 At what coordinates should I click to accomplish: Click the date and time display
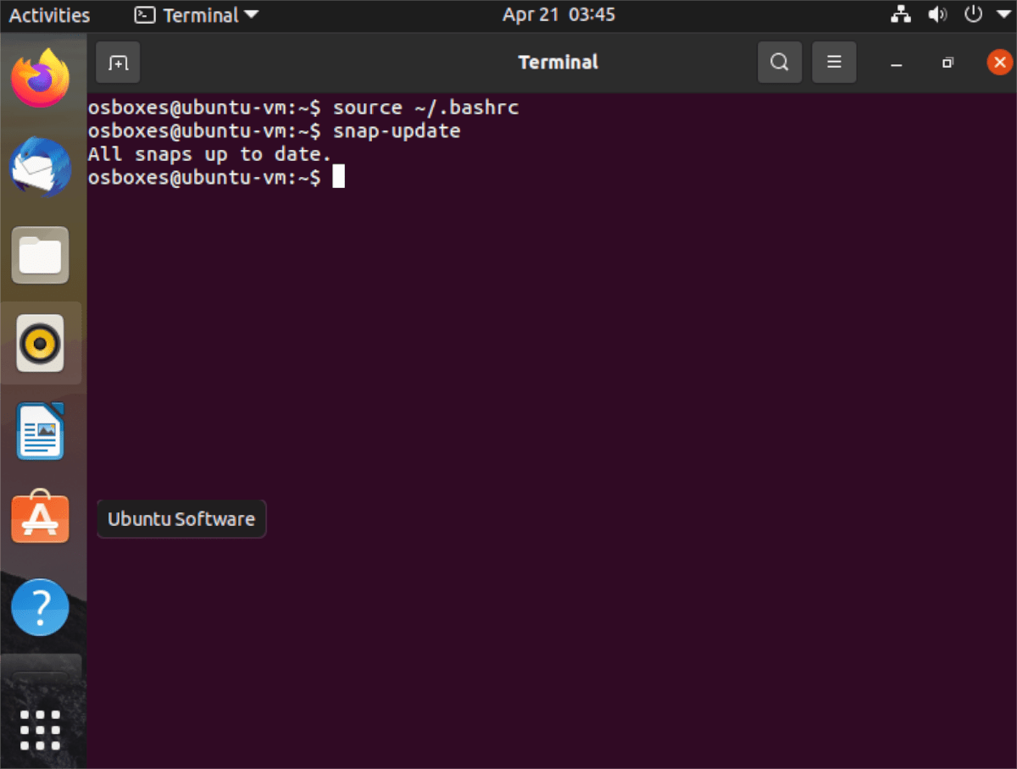(559, 14)
